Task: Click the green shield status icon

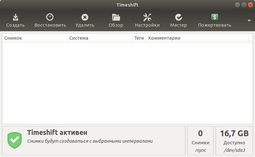Action: coord(15,140)
